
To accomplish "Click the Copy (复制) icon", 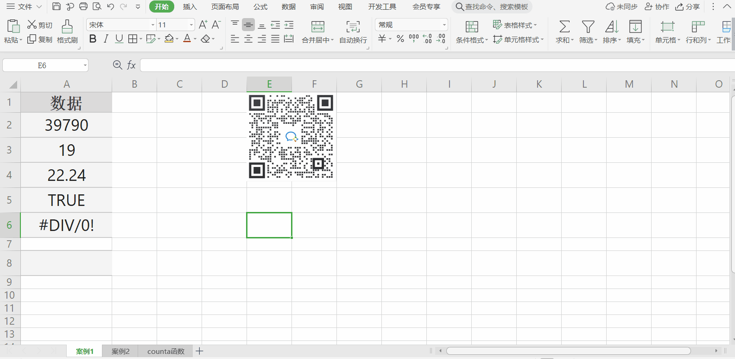I will (32, 39).
